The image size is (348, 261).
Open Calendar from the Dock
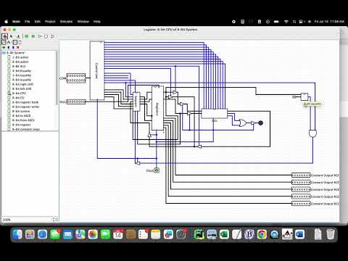click(118, 234)
